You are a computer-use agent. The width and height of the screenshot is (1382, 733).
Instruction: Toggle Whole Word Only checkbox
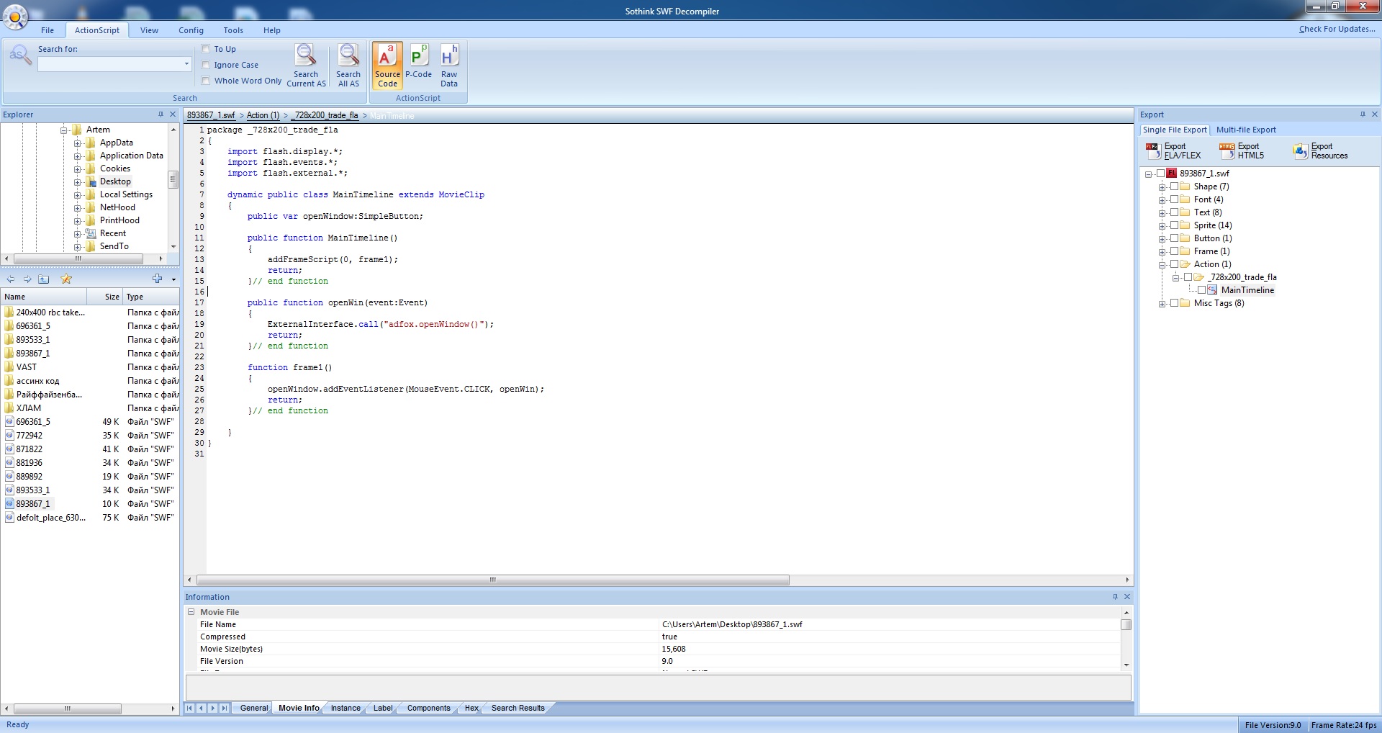pyautogui.click(x=206, y=81)
